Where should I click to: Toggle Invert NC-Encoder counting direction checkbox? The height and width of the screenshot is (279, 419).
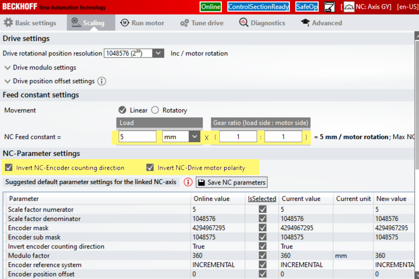[9, 168]
